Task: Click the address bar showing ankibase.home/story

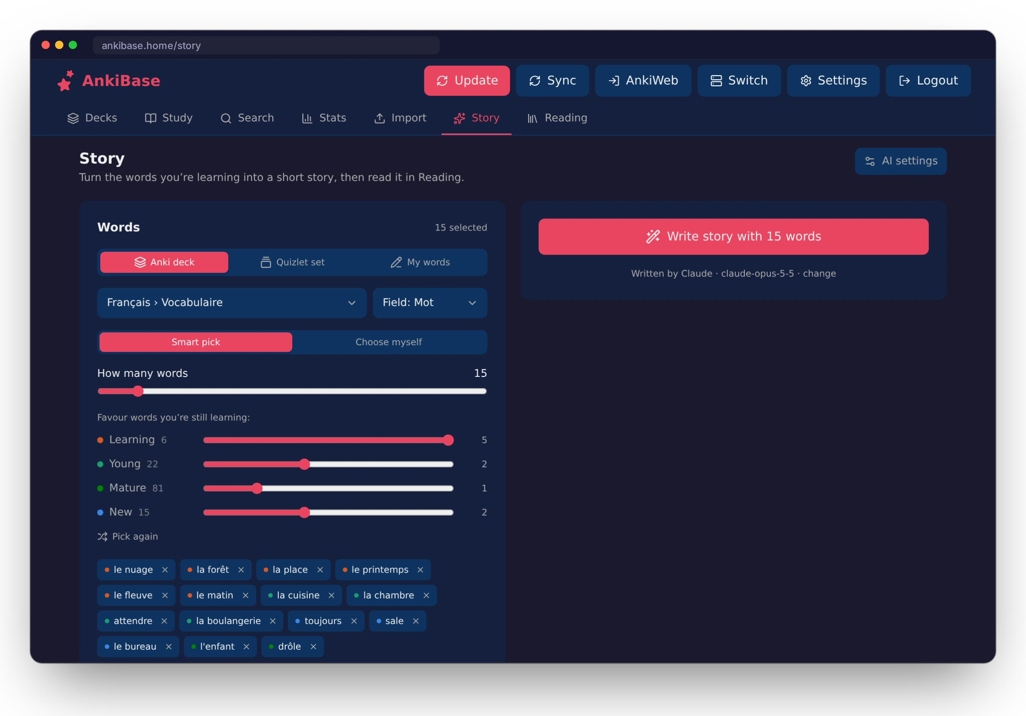Action: (266, 45)
